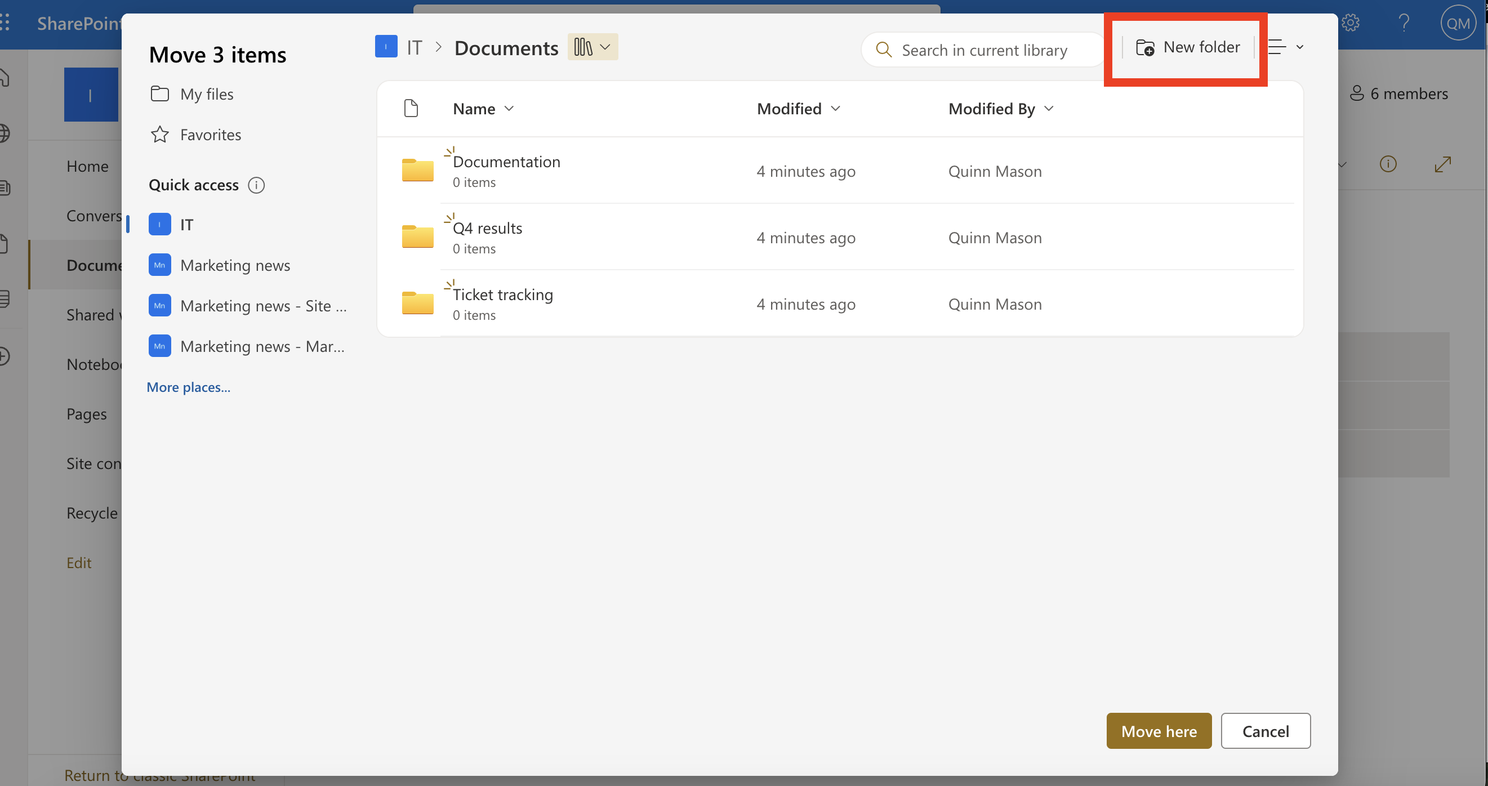Viewport: 1488px width, 786px height.
Task: Sort by Modified By column header
Action: [1001, 109]
